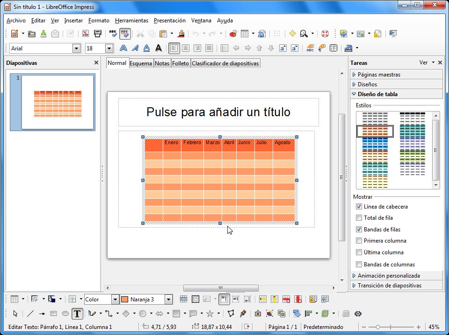This screenshot has width=449, height=335.
Task: Toggle the Revisión ortográfica automática icon
Action: [x=124, y=34]
